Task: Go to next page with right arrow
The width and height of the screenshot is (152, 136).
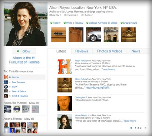Action: (146, 128)
